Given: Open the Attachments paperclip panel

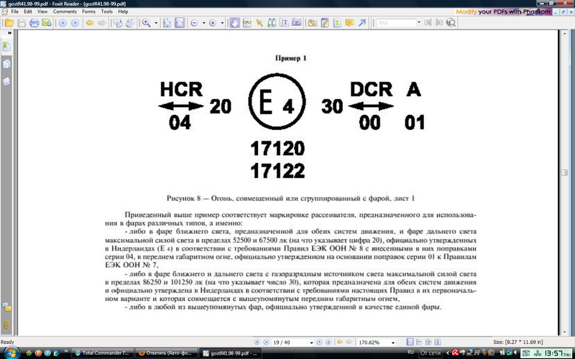Looking at the screenshot, I should (6, 324).
